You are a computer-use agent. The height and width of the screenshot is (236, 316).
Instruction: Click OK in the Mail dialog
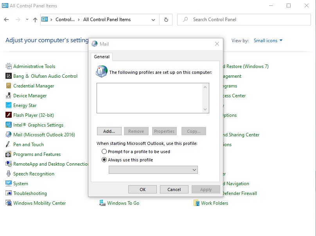(x=142, y=190)
